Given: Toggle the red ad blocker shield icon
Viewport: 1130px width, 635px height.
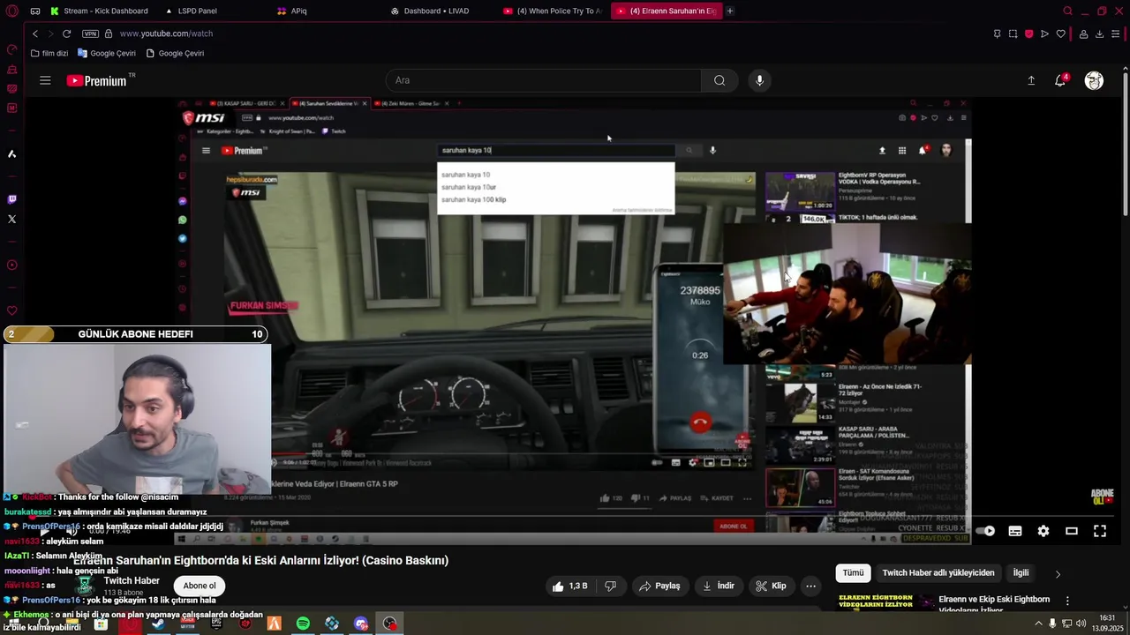Looking at the screenshot, I should click(x=1028, y=34).
